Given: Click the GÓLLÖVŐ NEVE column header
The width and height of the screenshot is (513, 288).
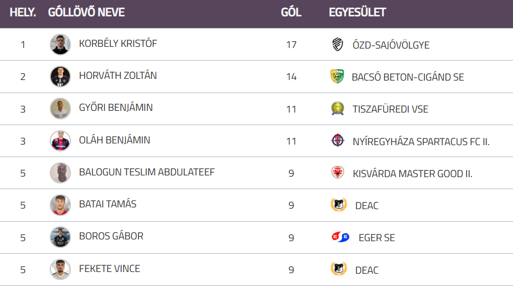Looking at the screenshot, I should [86, 13].
